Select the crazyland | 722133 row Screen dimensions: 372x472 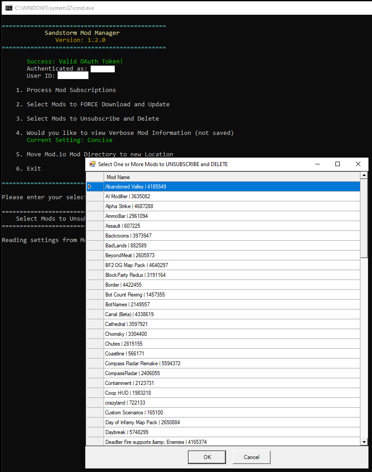[232, 403]
